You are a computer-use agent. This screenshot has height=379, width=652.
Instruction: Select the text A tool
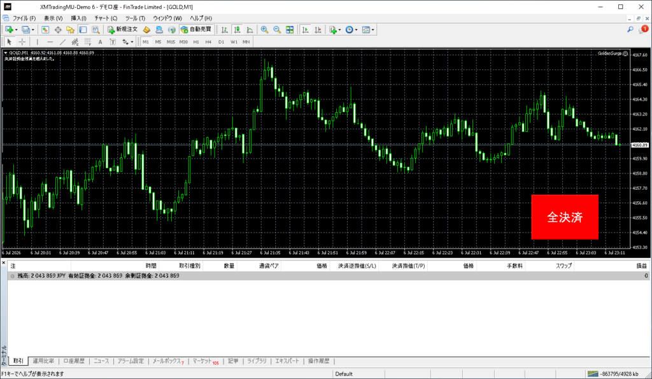(x=100, y=42)
